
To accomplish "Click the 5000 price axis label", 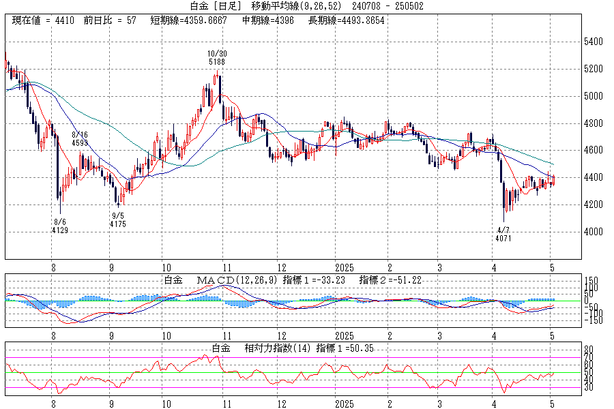I will point(594,96).
